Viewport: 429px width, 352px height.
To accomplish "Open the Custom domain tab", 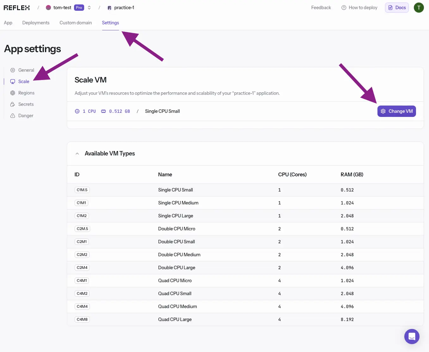I will tap(76, 23).
